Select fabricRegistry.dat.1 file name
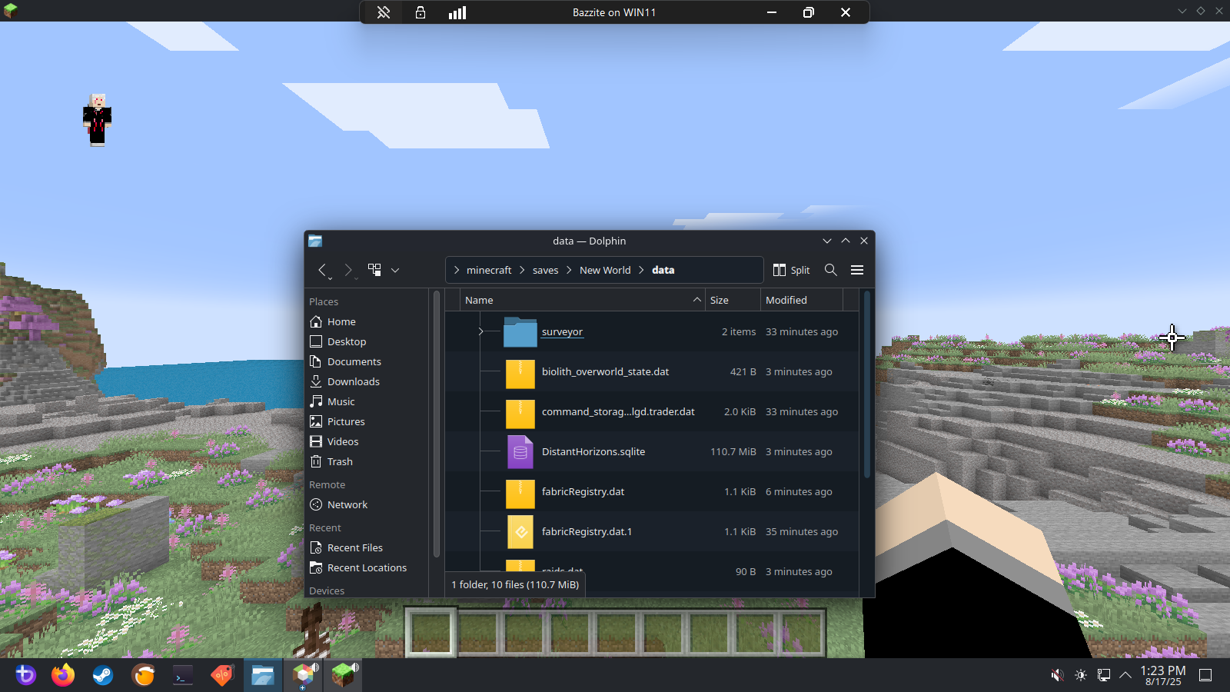The width and height of the screenshot is (1230, 692). tap(587, 532)
